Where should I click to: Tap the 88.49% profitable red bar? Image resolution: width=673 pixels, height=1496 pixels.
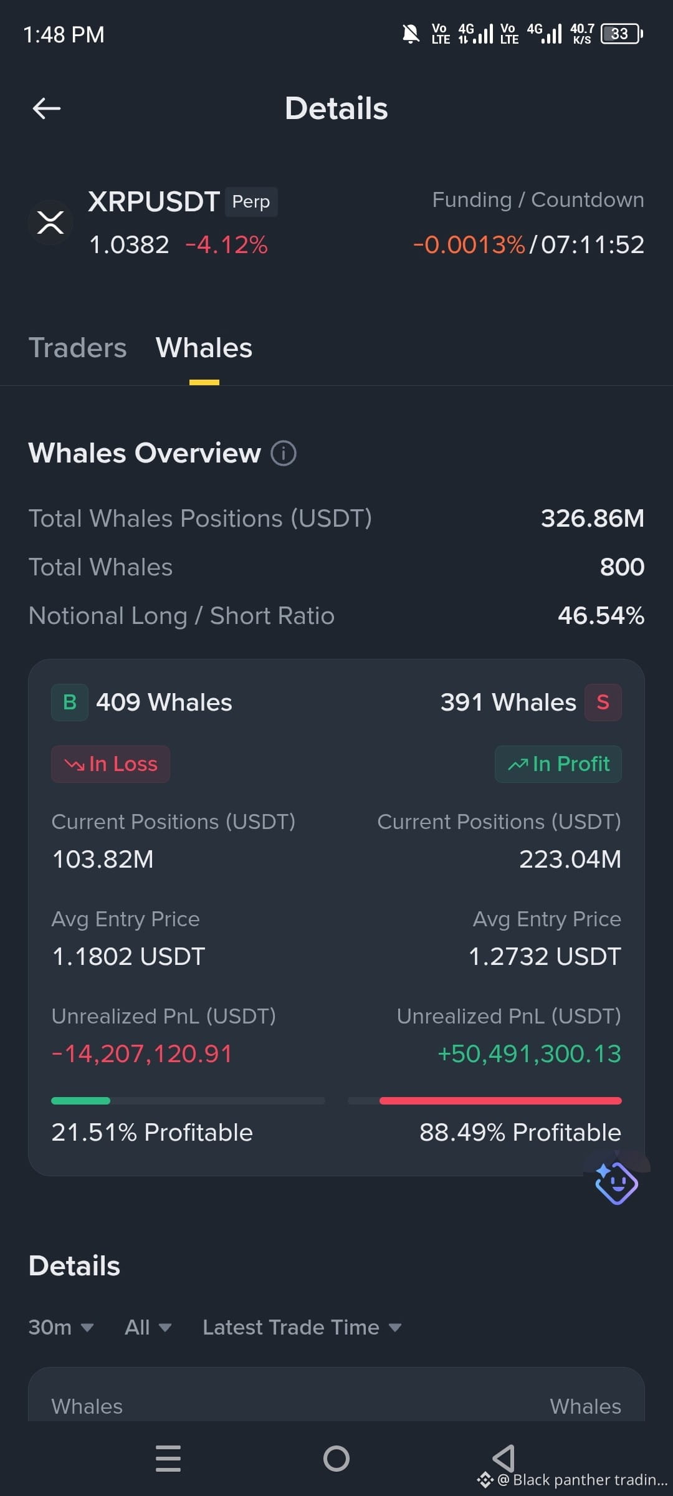(485, 1101)
